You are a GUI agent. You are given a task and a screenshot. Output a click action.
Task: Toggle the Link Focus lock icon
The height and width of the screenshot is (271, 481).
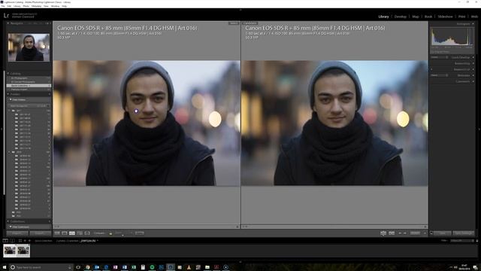pos(110,233)
